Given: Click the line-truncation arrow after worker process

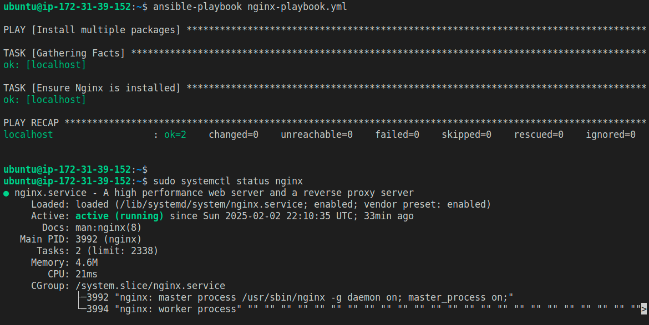Looking at the screenshot, I should pyautogui.click(x=644, y=309).
